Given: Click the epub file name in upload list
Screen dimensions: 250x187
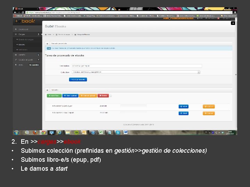Looking at the screenshot, I should tap(63, 113).
